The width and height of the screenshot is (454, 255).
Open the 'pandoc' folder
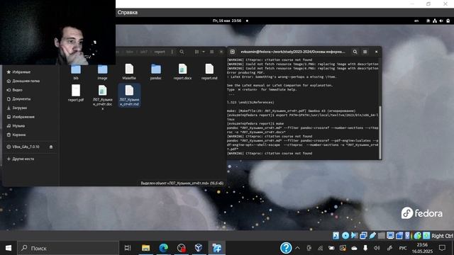[156, 72]
